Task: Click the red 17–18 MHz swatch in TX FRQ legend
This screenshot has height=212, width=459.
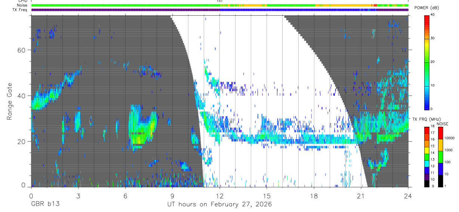Action: (427, 130)
